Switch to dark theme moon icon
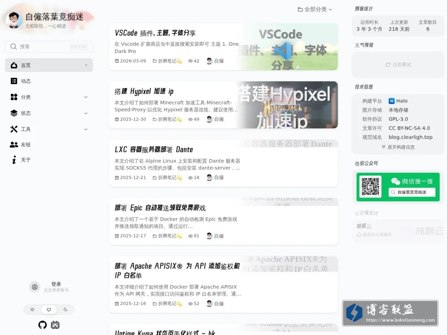Viewport: 447px width, 335px height. click(x=66, y=309)
